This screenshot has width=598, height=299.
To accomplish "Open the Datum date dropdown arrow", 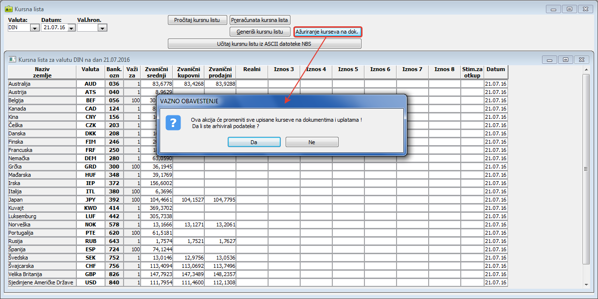I will [x=71, y=28].
